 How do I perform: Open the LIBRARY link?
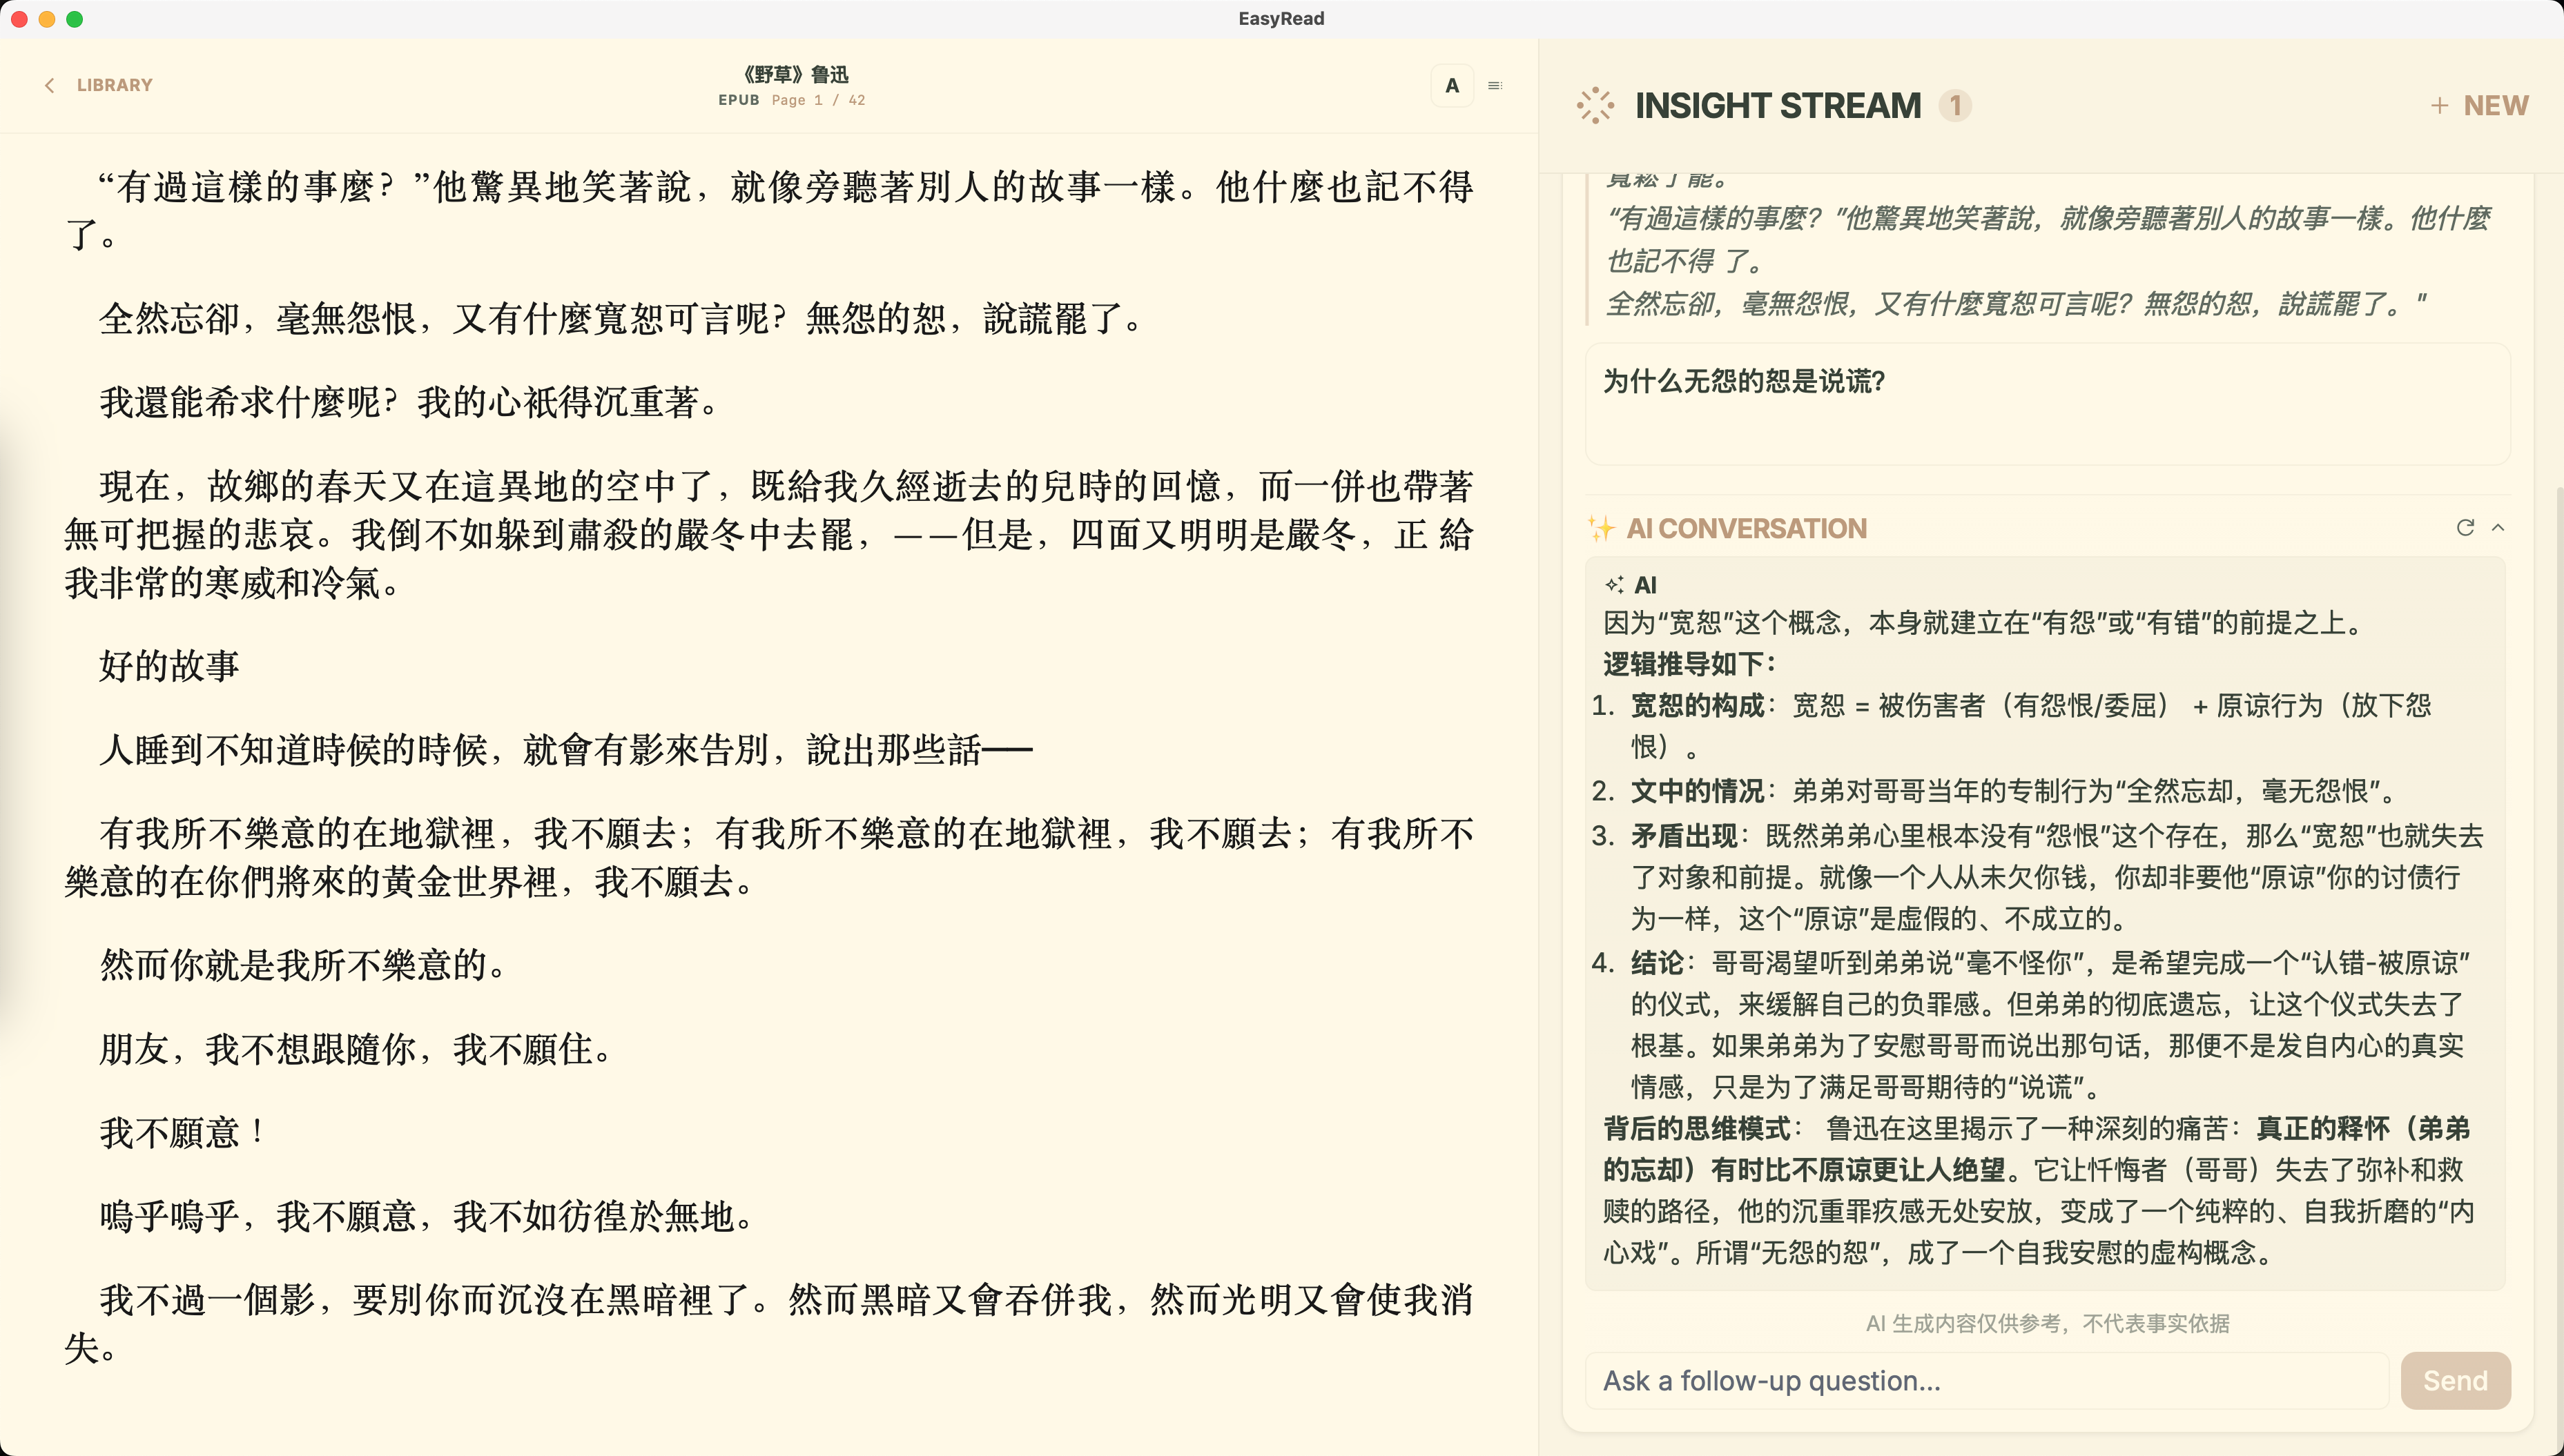(114, 86)
